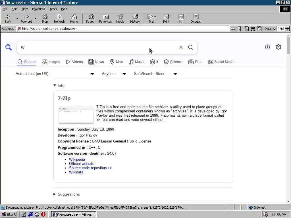
Task: Switch to the Images search tab
Action: pos(51,62)
